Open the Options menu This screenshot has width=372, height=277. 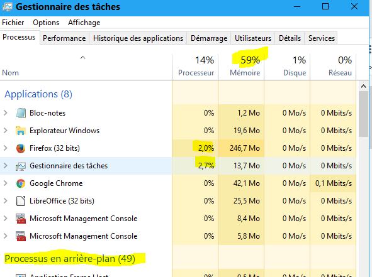click(x=46, y=23)
